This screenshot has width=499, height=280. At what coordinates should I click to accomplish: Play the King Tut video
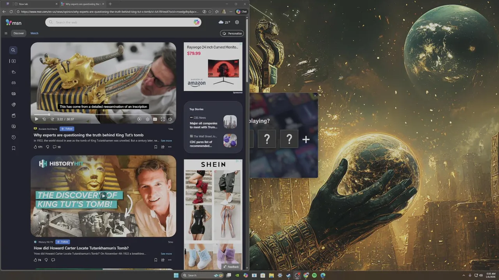[36, 119]
